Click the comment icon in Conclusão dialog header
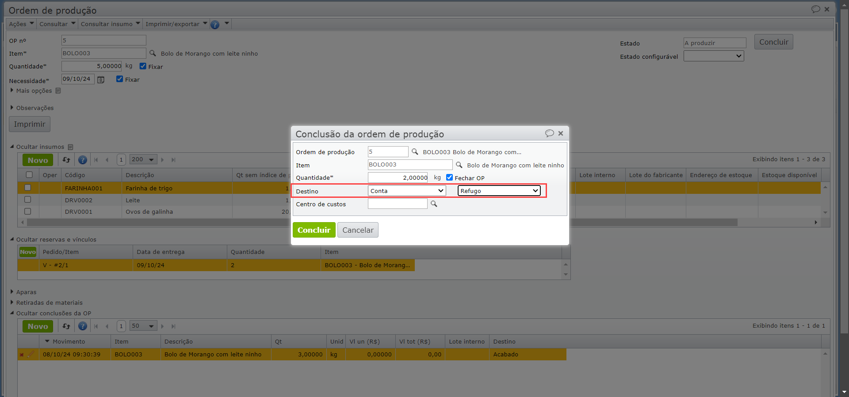This screenshot has width=849, height=397. click(x=549, y=133)
